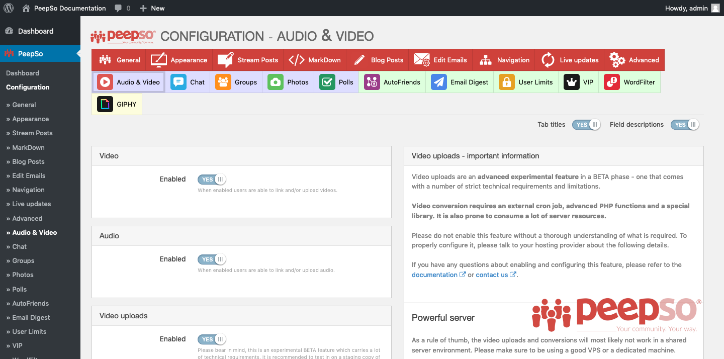Open sidebar » VIP
The image size is (724, 359).
tap(14, 345)
